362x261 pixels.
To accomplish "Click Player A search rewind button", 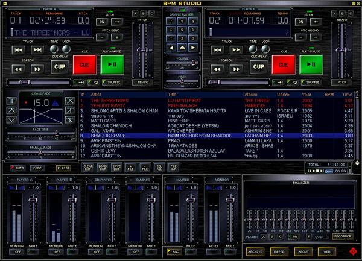I will [x=19, y=69].
